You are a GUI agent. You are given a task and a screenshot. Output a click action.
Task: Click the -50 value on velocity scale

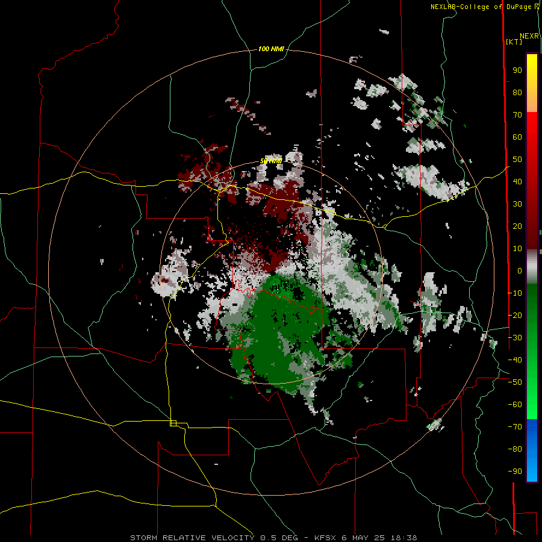515,382
